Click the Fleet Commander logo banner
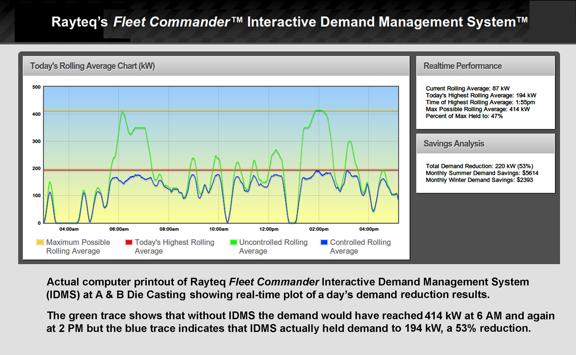This screenshot has height=355, width=576. [x=288, y=22]
